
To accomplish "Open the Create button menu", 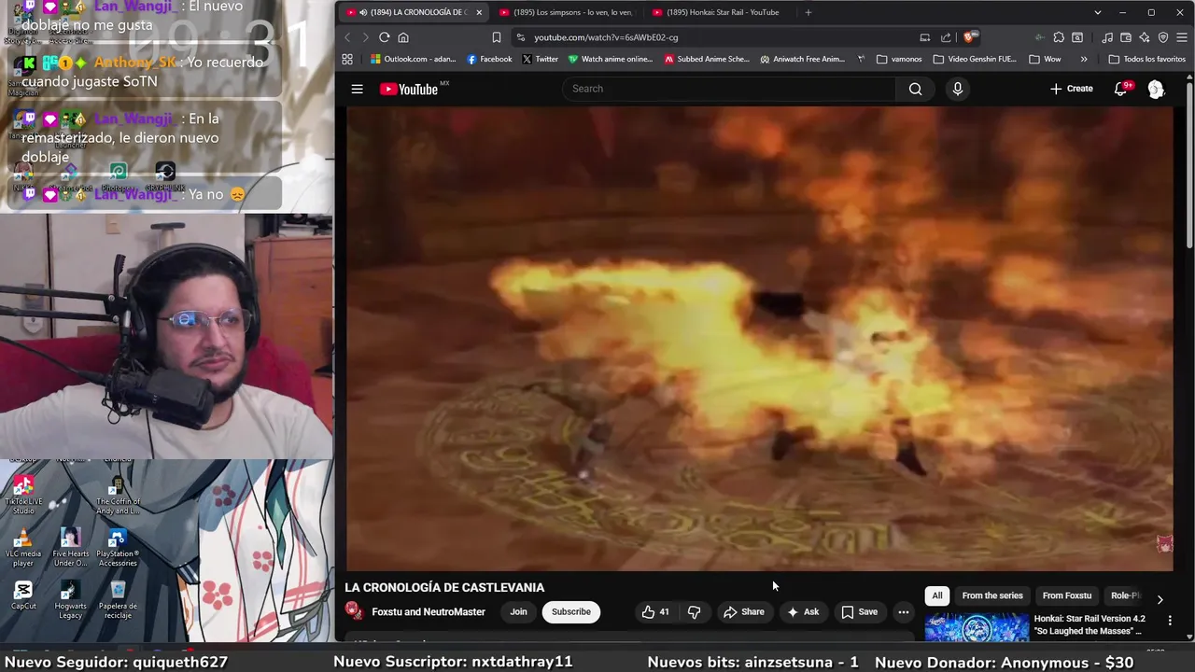I will click(x=1071, y=89).
